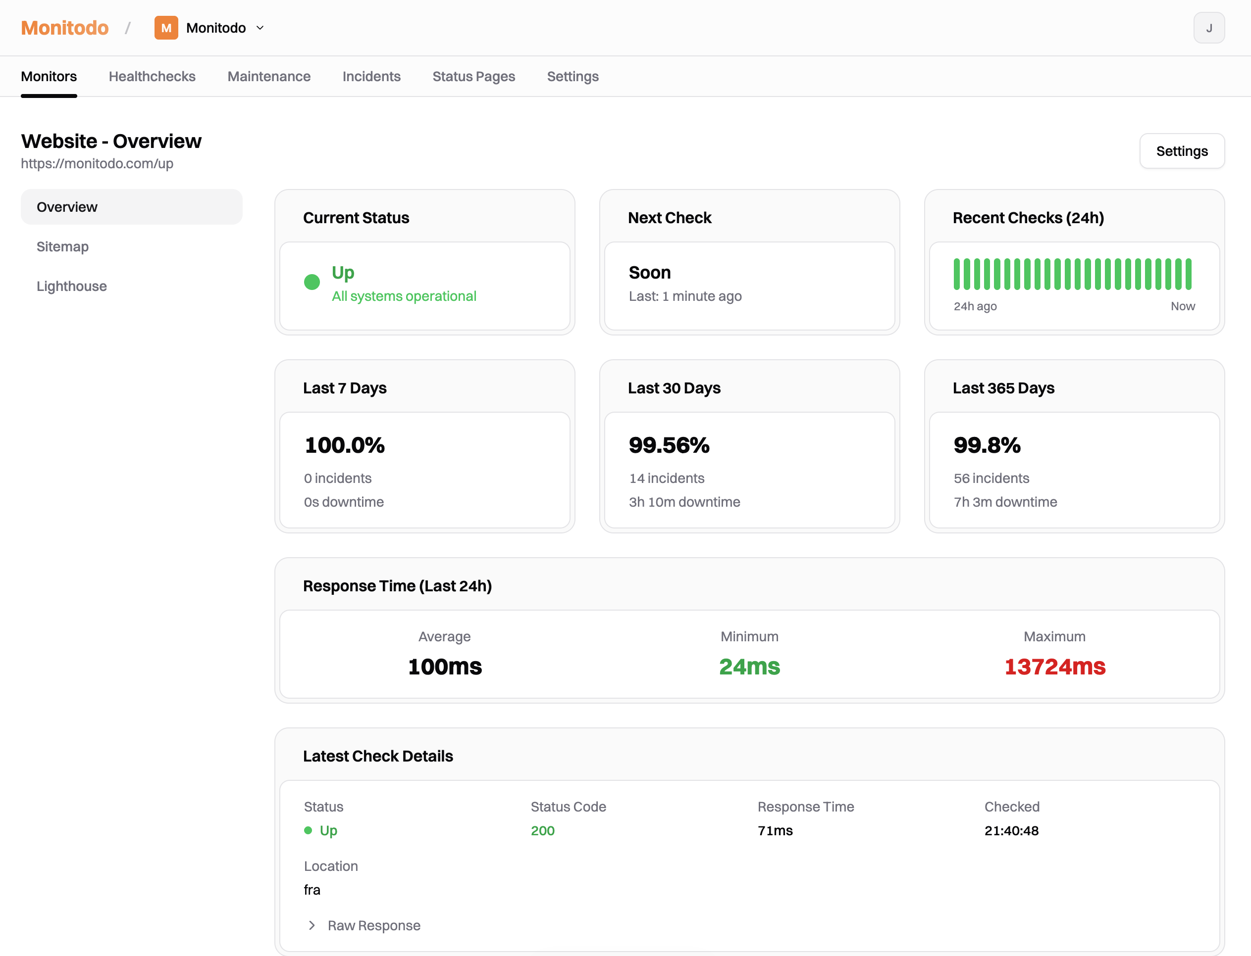1251x956 pixels.
Task: Open Lighthouse from the sidebar
Action: click(72, 286)
